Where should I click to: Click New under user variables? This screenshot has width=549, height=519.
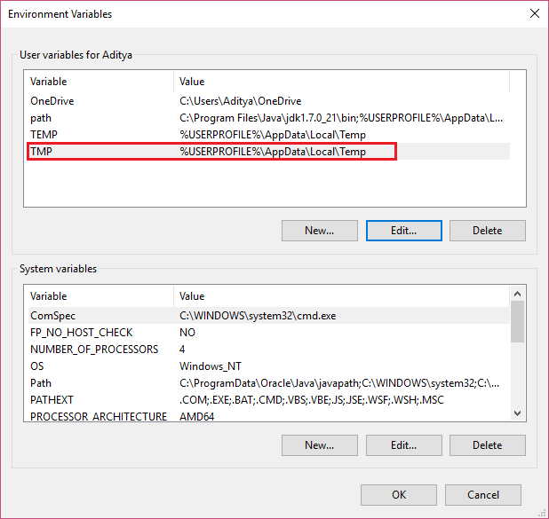(x=319, y=231)
